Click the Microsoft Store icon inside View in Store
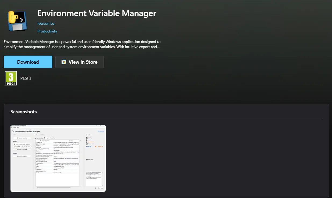 [64, 62]
